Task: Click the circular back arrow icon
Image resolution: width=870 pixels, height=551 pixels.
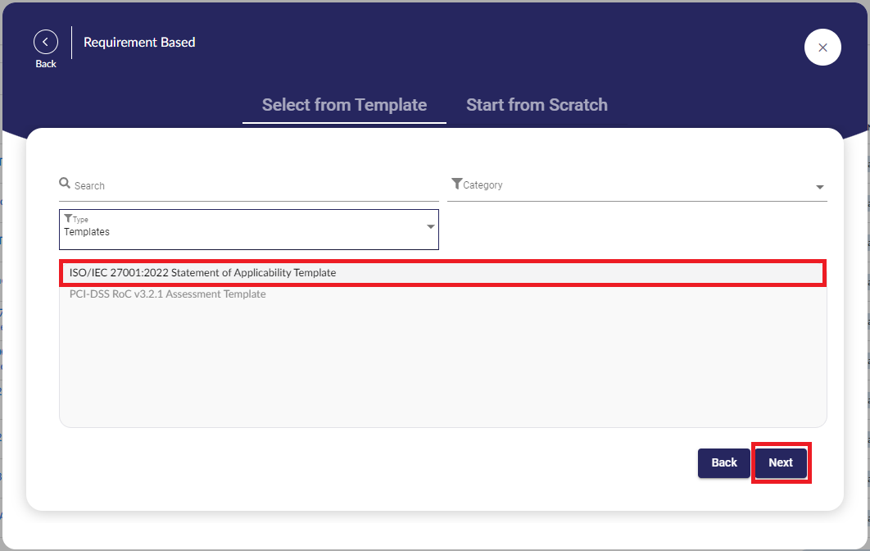Action: [46, 42]
